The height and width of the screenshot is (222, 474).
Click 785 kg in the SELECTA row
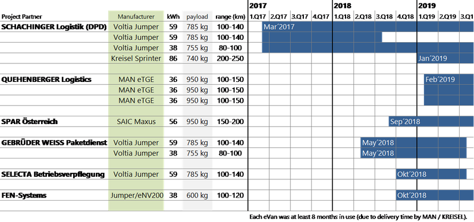coord(197,175)
